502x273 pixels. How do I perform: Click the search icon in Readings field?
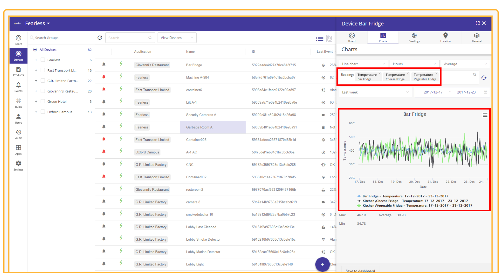(474, 75)
